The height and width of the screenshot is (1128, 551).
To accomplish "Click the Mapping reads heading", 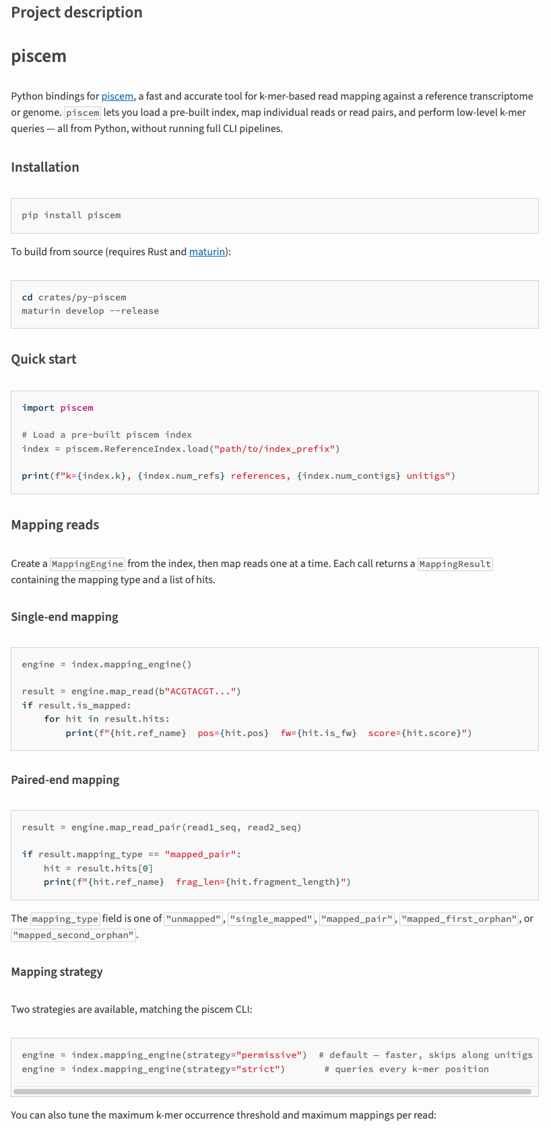I will pyautogui.click(x=55, y=525).
